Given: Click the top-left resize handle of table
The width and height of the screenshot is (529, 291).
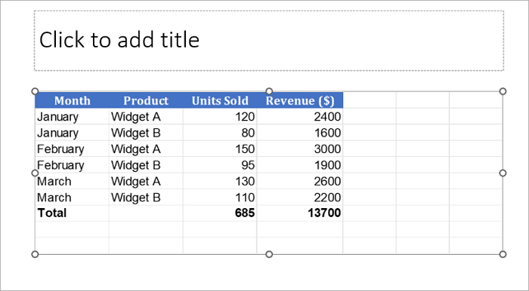Looking at the screenshot, I should click(x=35, y=91).
